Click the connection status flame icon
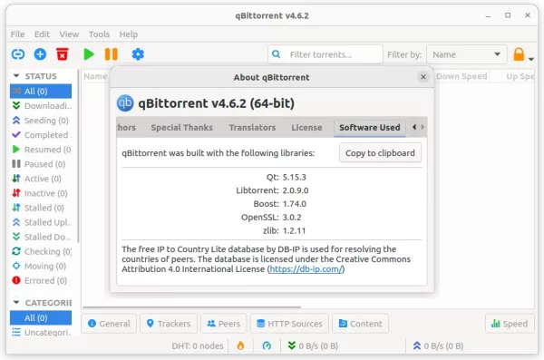This screenshot has height=360, width=544. pyautogui.click(x=240, y=345)
